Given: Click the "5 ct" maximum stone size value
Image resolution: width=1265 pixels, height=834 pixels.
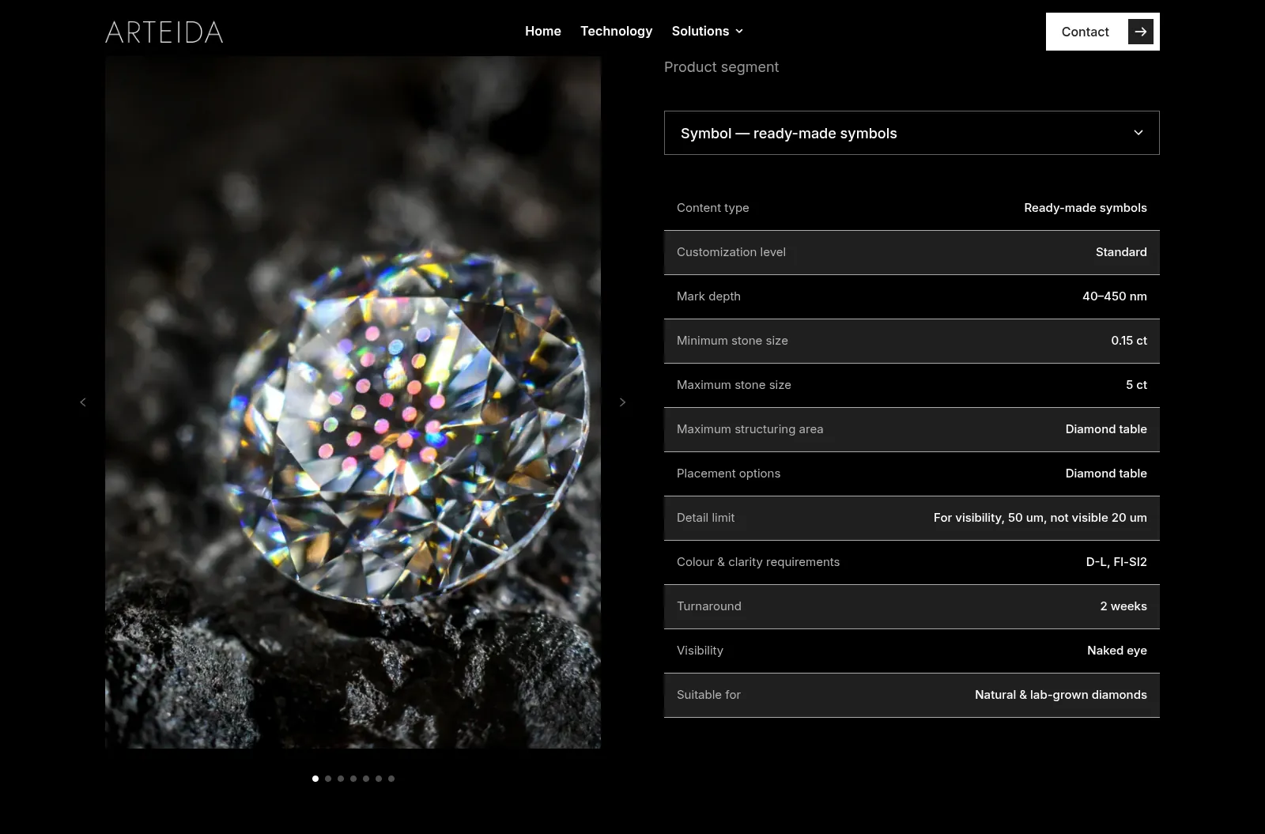Looking at the screenshot, I should tap(1136, 385).
